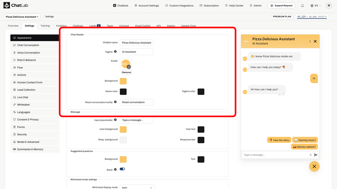This screenshot has width=337, height=189.
Task: Switch to the Training tab
Action: coord(45,26)
